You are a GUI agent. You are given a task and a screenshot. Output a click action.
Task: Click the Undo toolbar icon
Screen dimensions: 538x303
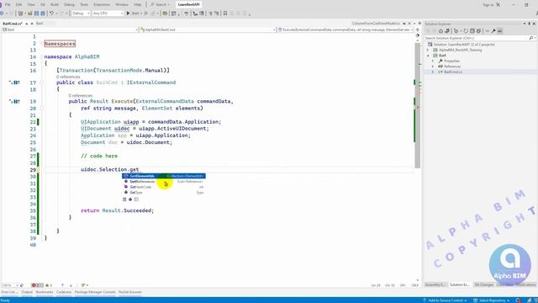pos(51,13)
